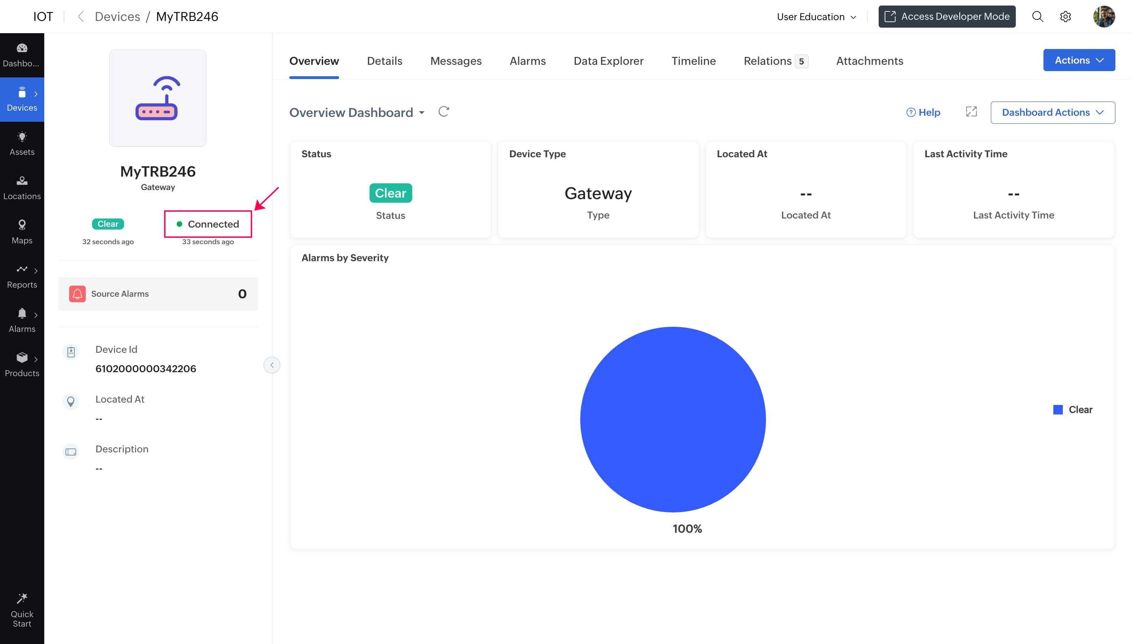Open Assets in the sidebar

tap(22, 143)
